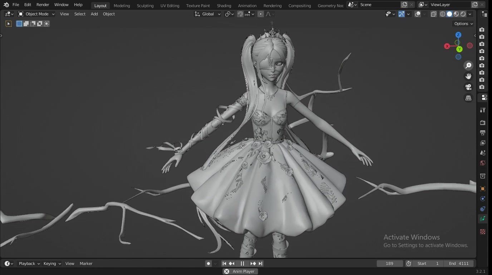This screenshot has width=492, height=275.
Task: Jump to the first frame
Action: [x=224, y=264]
